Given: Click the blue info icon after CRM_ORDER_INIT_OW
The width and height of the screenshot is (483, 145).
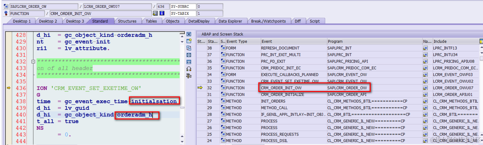Looking at the screenshot, I should [162, 13].
